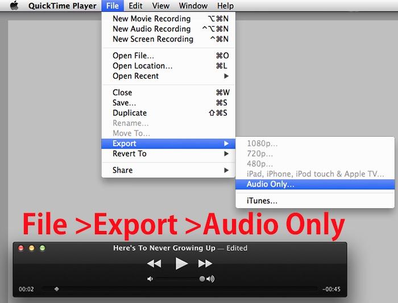Screen dimensions: 398x303
Task: Expand the Revert To submenu
Action: pyautogui.click(x=168, y=154)
